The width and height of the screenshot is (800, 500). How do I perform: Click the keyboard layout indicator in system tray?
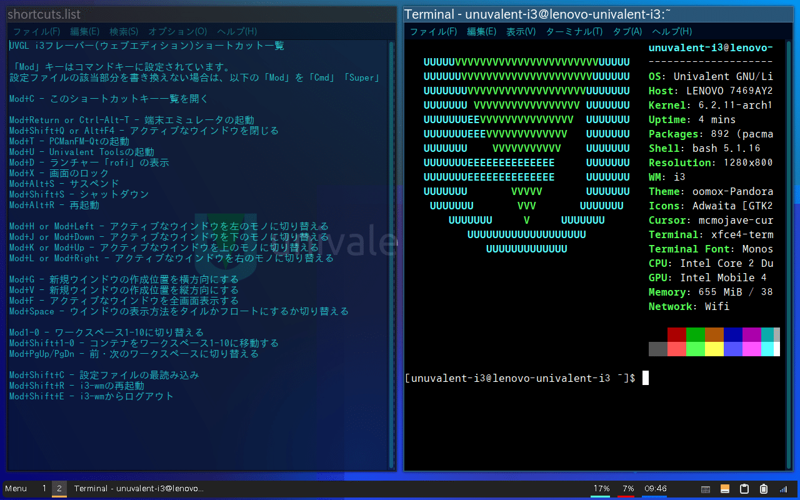tap(706, 489)
